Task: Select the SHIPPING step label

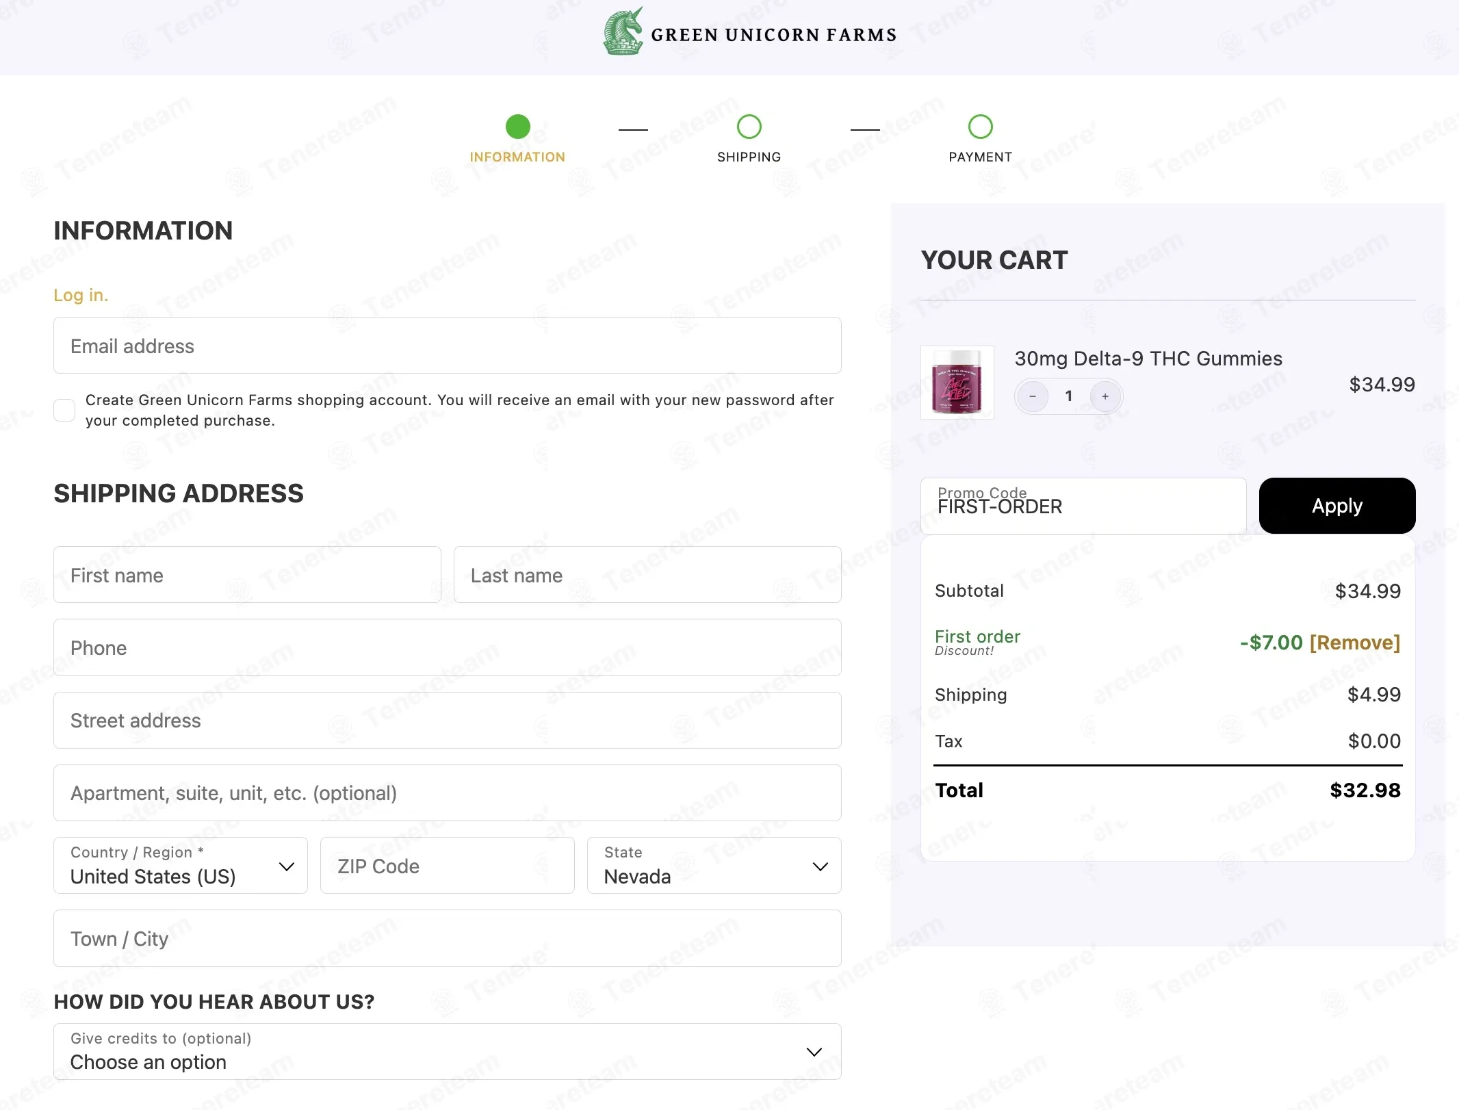Action: (749, 157)
